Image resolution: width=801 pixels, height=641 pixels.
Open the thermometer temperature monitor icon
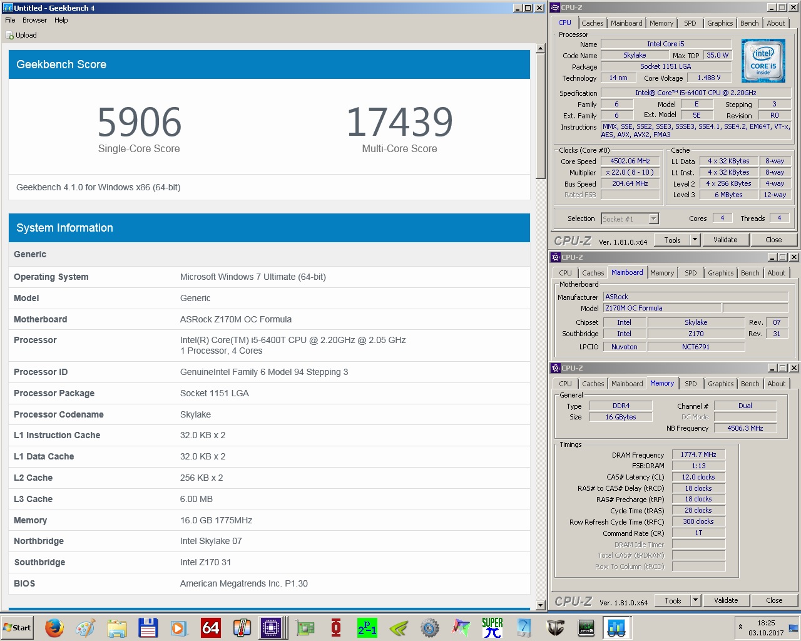(242, 627)
